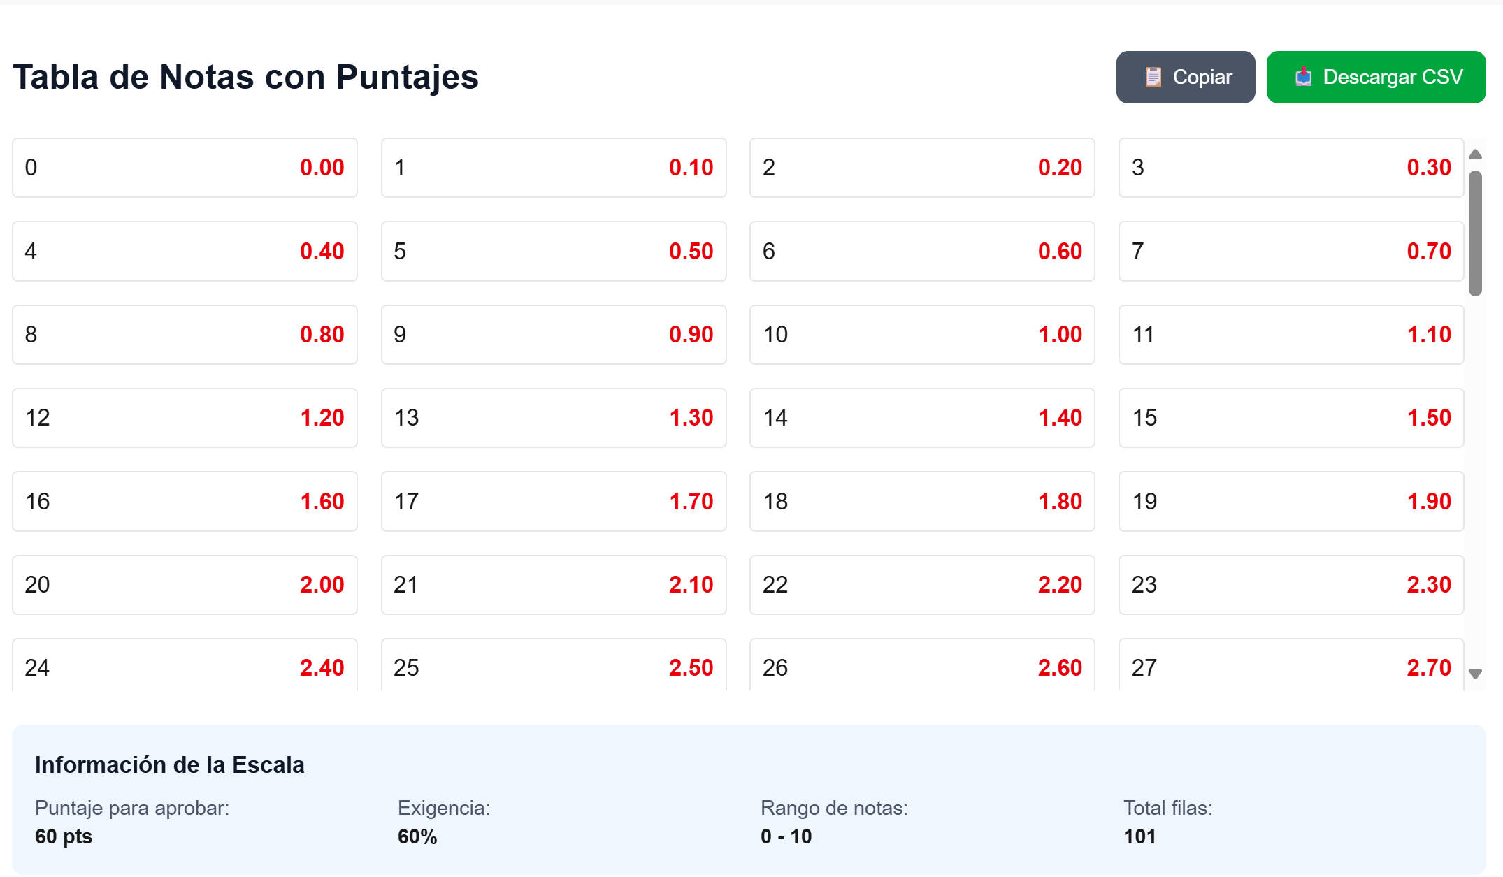Select the cell with grade 1.80
This screenshot has height=877, width=1503.
921,501
